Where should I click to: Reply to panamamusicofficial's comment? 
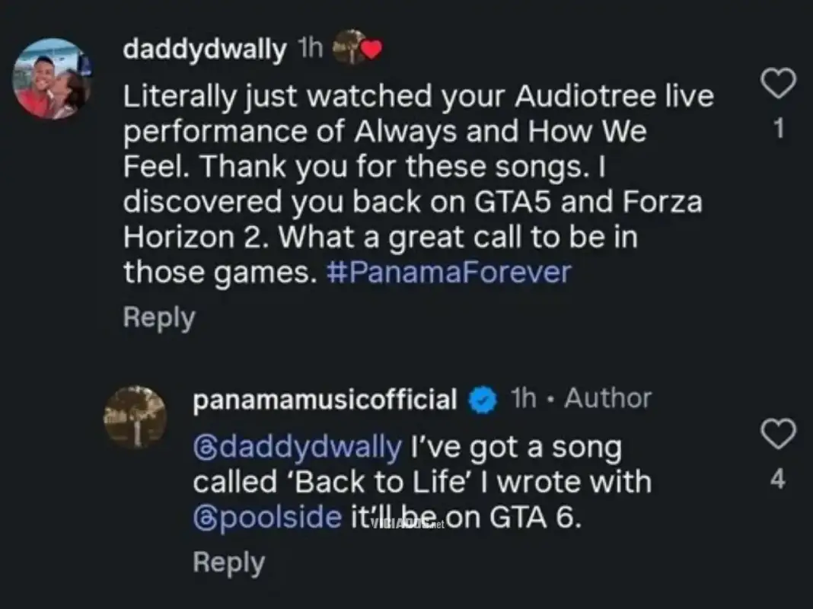pyautogui.click(x=228, y=562)
